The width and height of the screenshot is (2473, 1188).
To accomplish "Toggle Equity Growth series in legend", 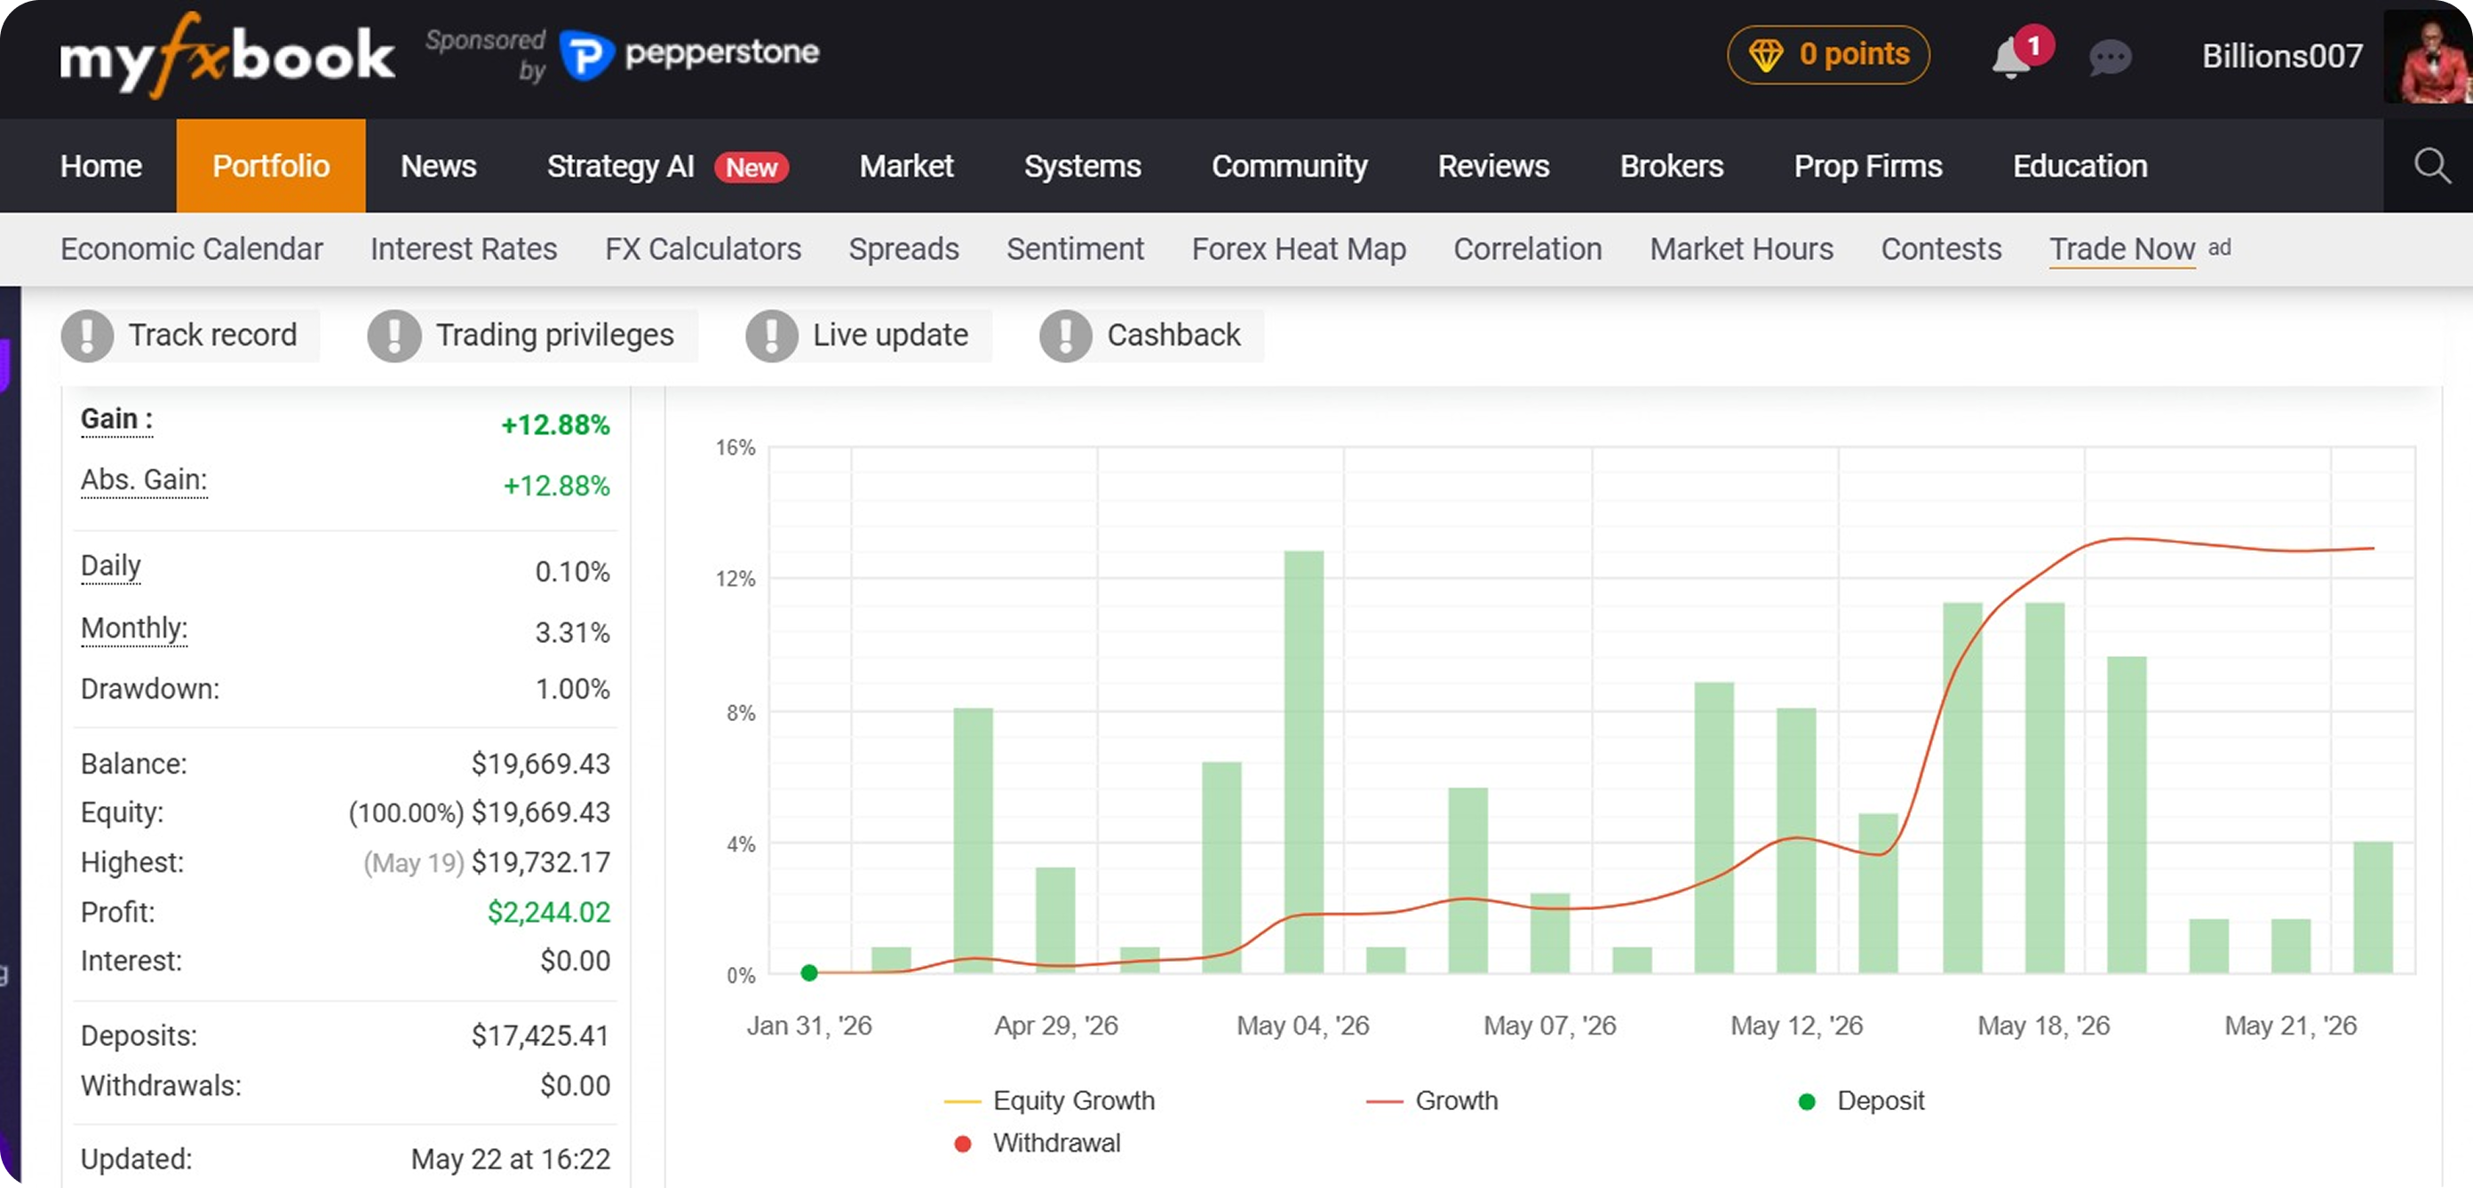I will point(1049,1100).
